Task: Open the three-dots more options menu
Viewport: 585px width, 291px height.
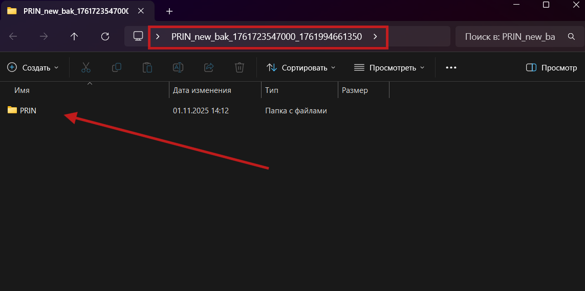Action: coord(451,67)
